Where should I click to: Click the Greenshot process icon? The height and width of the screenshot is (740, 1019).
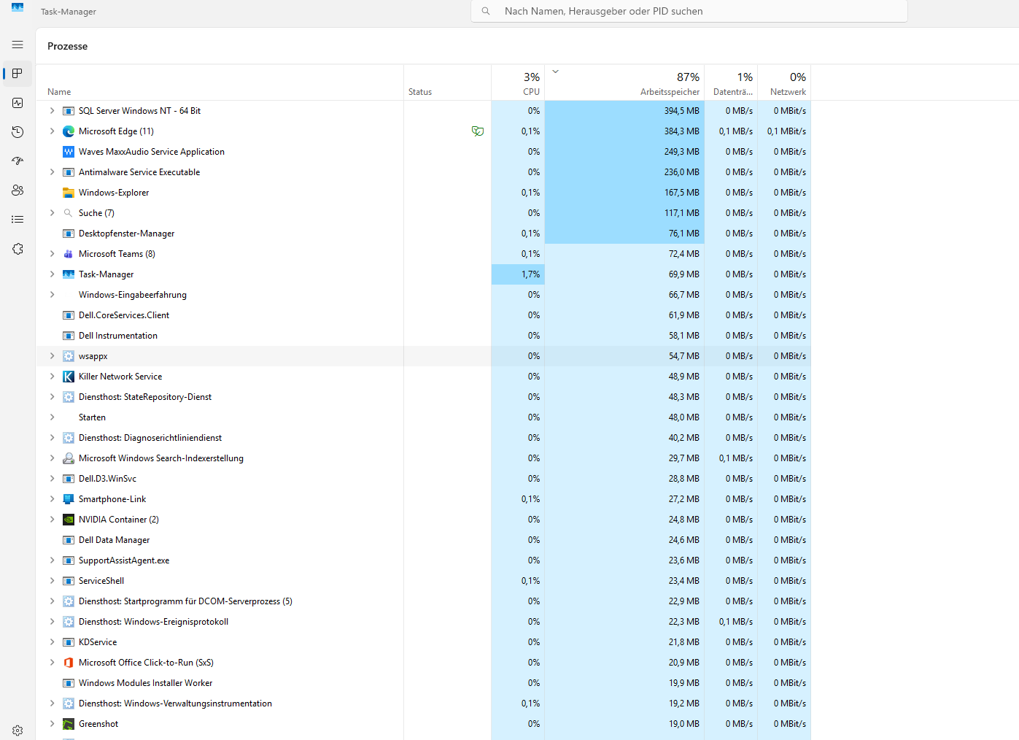(x=69, y=724)
